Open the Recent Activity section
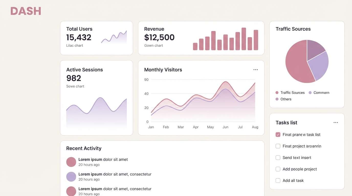The height and width of the screenshot is (196, 352). [x=84, y=148]
